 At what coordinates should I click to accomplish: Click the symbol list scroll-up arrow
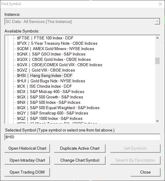click(157, 38)
